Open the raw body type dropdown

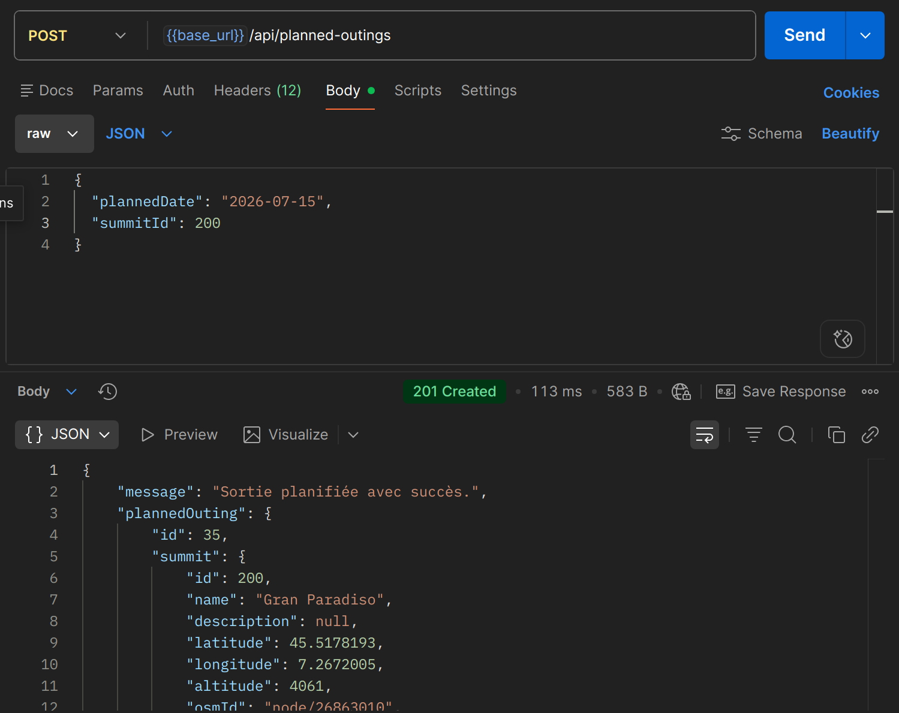click(x=55, y=134)
